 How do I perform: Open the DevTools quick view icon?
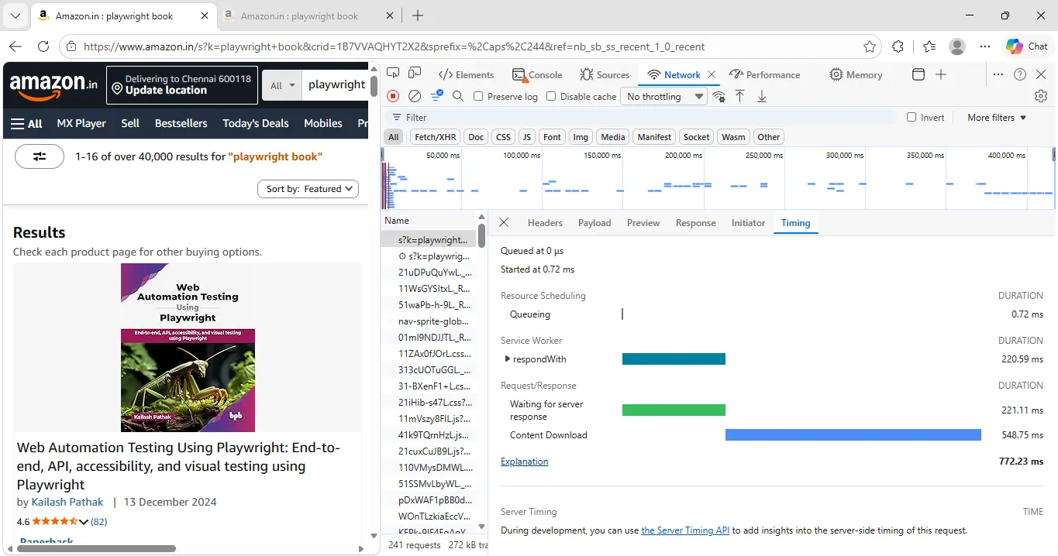coord(918,74)
